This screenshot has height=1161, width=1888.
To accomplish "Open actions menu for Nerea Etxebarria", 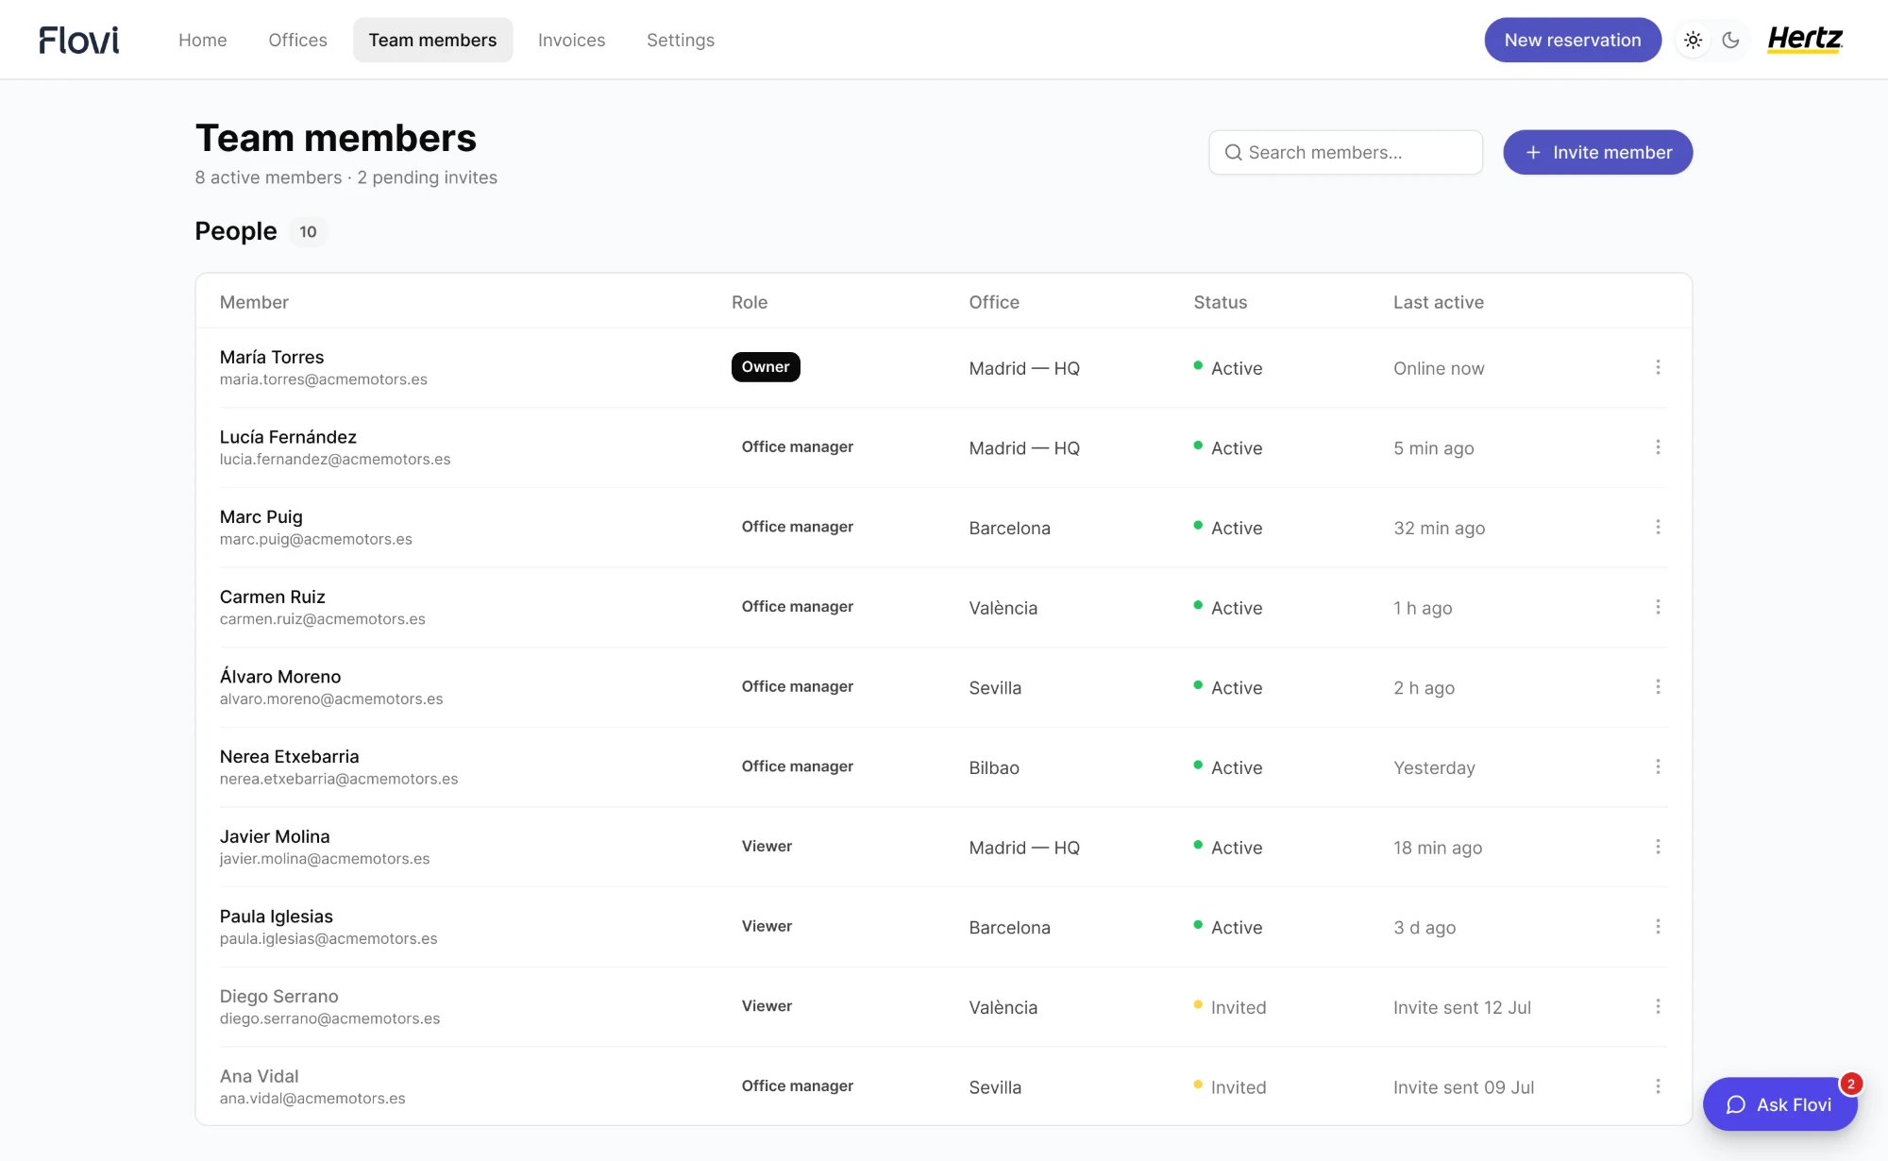I will point(1658,766).
